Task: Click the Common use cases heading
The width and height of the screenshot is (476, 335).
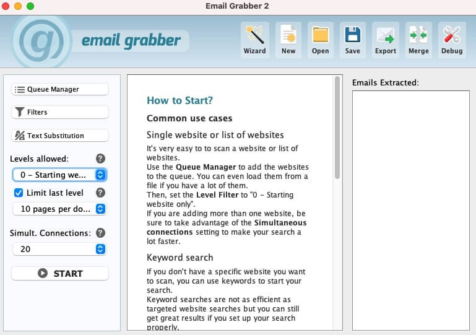Action: (189, 118)
